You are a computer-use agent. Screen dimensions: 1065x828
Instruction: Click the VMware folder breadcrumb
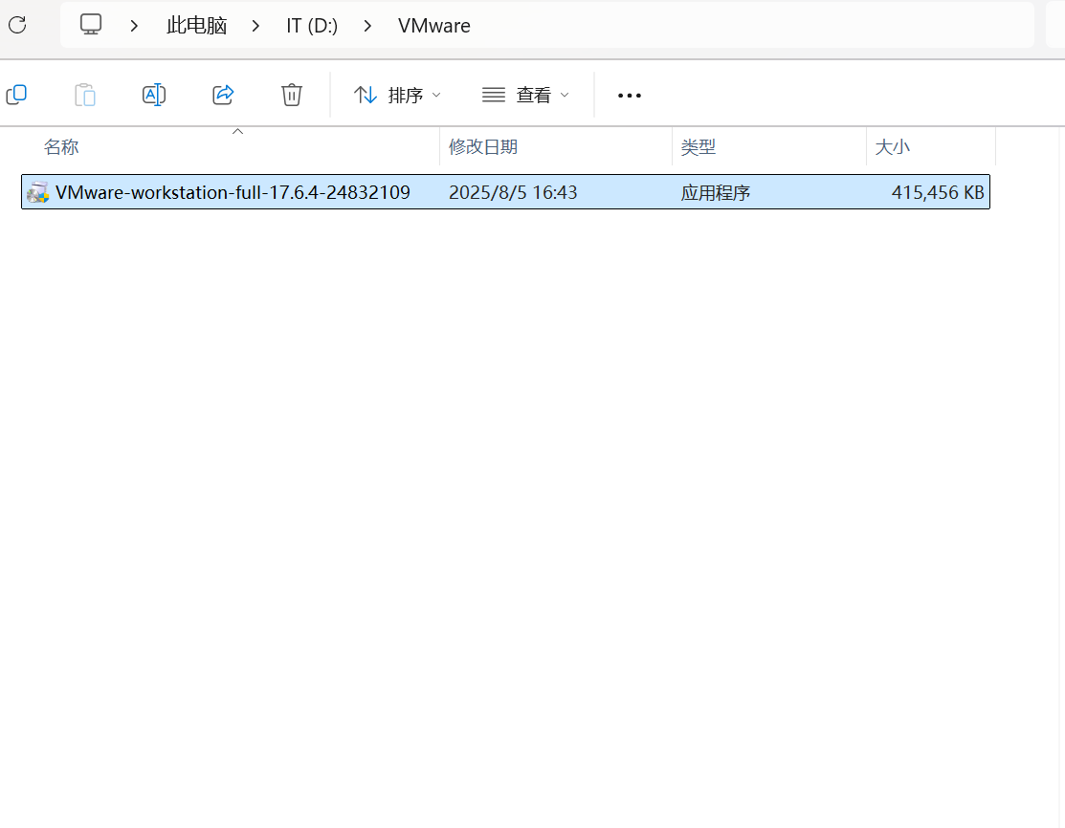tap(434, 26)
